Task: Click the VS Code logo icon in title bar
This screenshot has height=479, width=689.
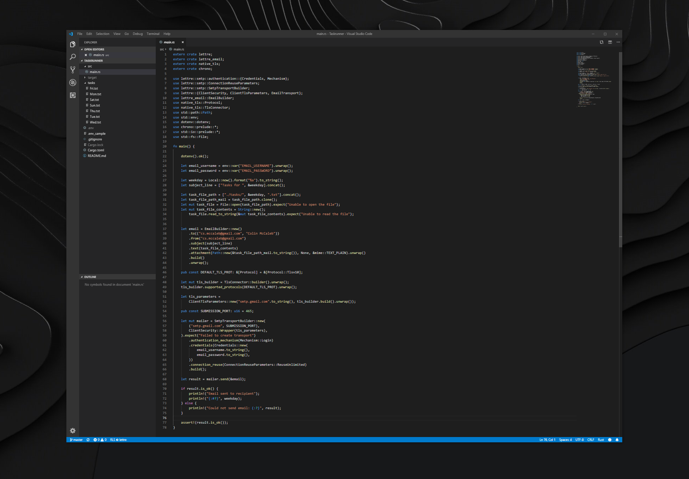Action: [x=71, y=34]
